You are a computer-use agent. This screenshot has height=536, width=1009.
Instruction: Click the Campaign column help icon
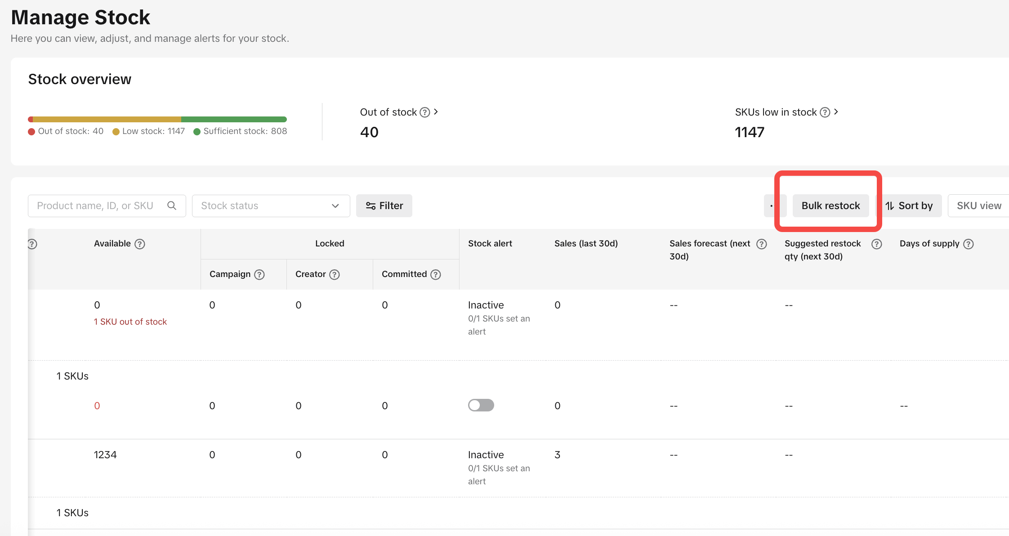259,275
